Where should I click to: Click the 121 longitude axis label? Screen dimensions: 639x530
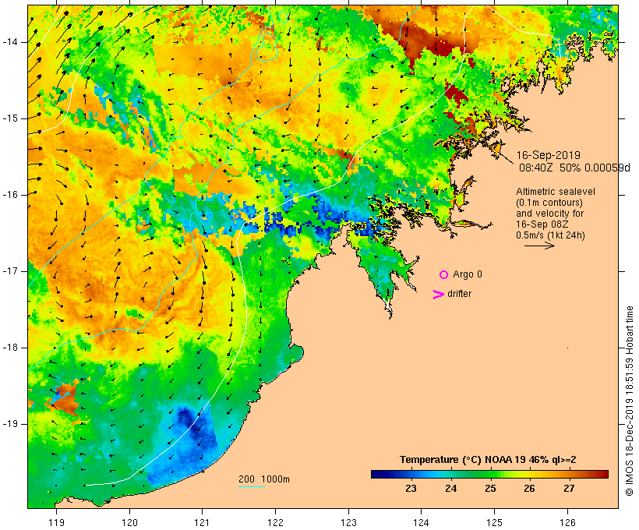[202, 523]
